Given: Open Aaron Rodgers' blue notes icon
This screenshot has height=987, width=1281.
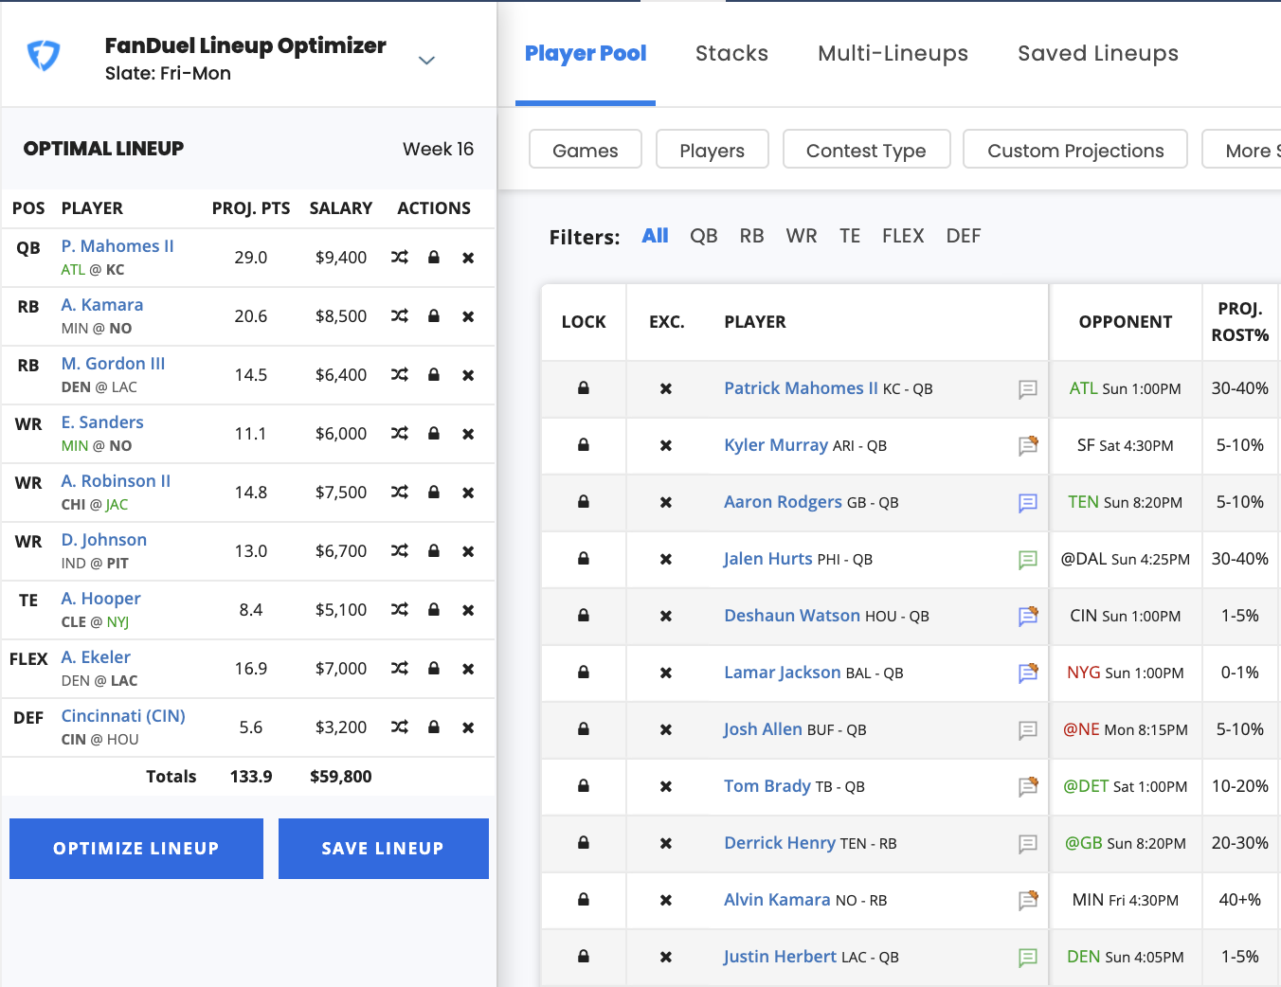Looking at the screenshot, I should tap(1028, 503).
